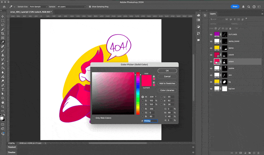Click the rainbow hue slider strip

pos(138,94)
